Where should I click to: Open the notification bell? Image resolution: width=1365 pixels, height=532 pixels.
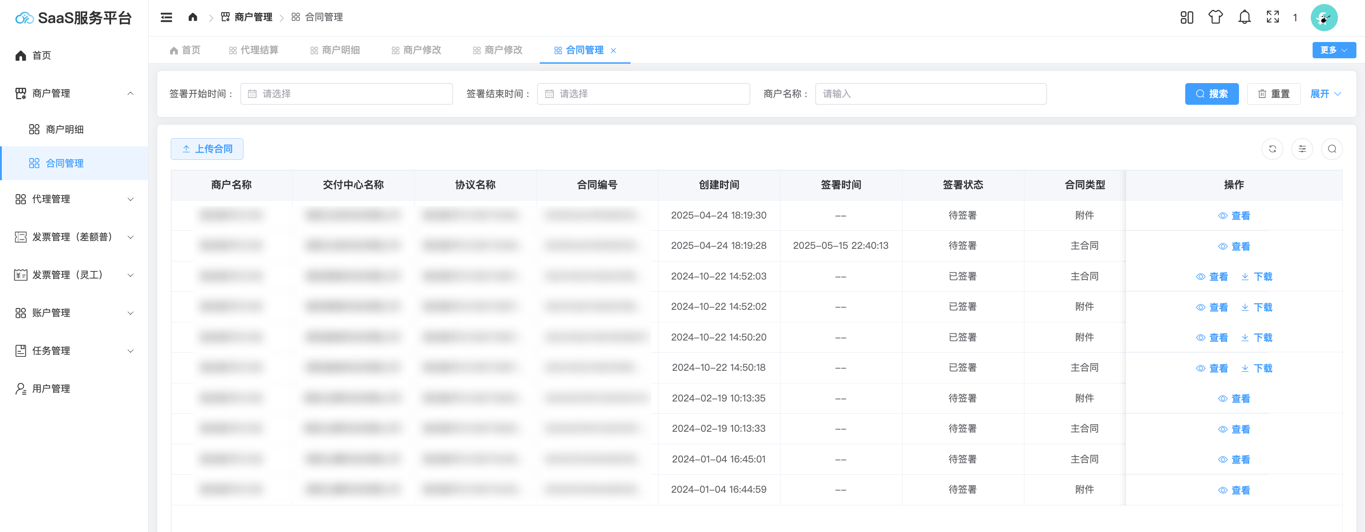pyautogui.click(x=1244, y=18)
